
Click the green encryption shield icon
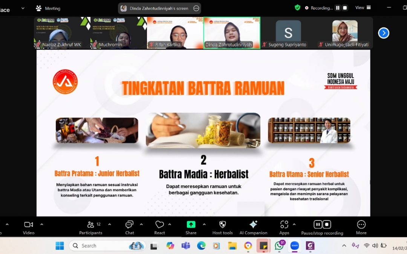[297, 8]
